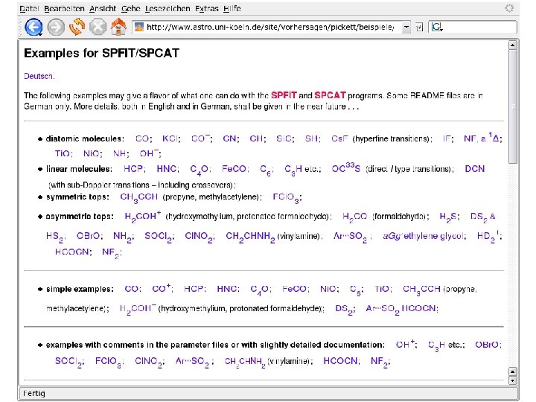Image resolution: width=536 pixels, height=402 pixels.
Task: Click the activity throbber icon top right
Action: click(x=509, y=8)
